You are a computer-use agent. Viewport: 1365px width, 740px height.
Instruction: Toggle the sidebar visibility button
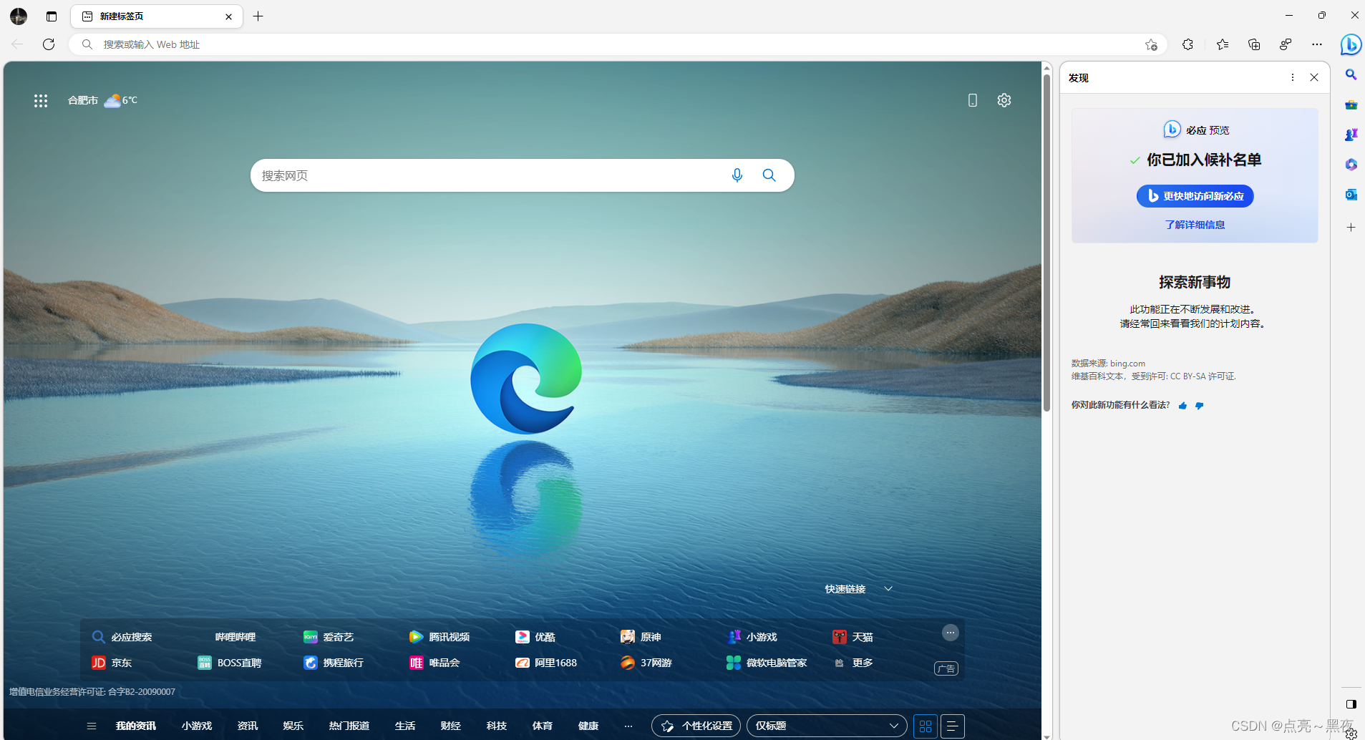point(1351,704)
